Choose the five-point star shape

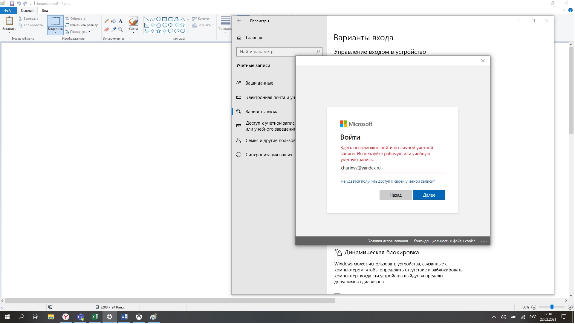(x=159, y=31)
